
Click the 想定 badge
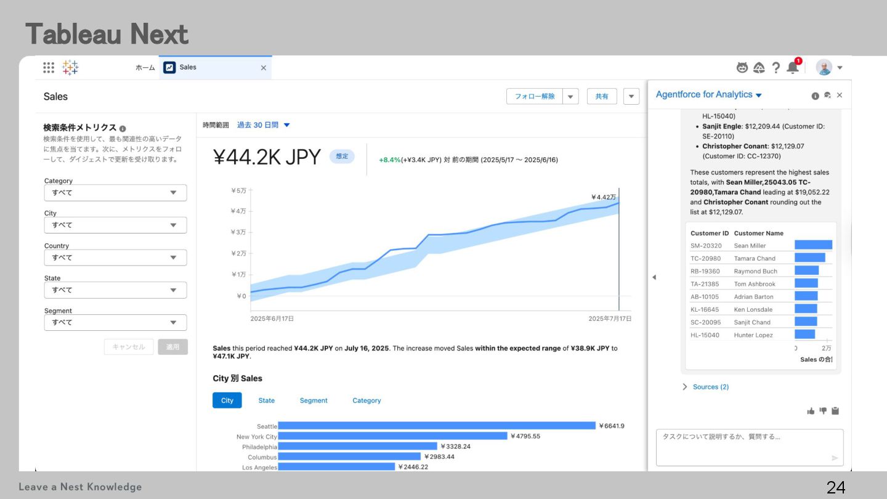[x=342, y=156]
